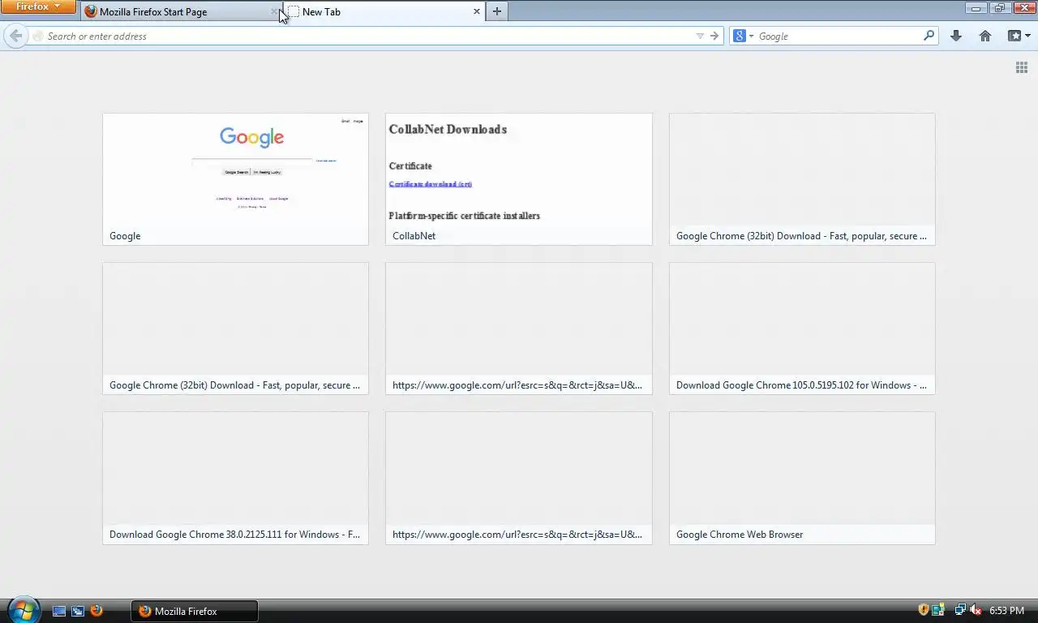Open Download Google Chrome 38.0.2125.111 tile
The height and width of the screenshot is (623, 1038).
(235, 478)
